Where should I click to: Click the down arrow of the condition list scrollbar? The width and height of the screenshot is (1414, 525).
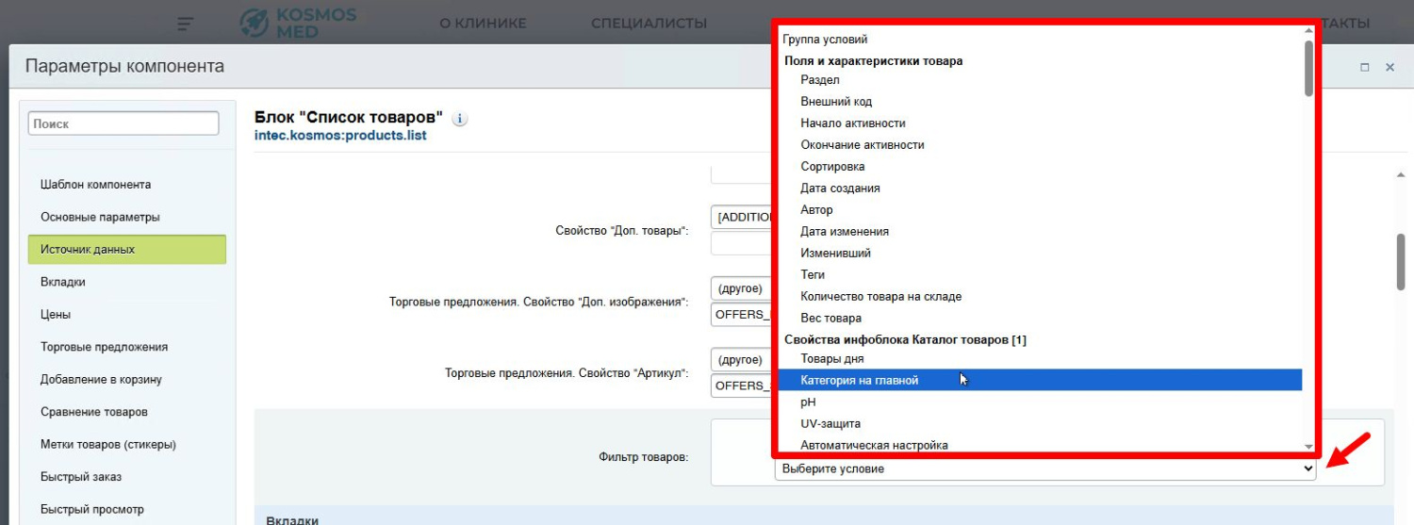[x=1308, y=446]
